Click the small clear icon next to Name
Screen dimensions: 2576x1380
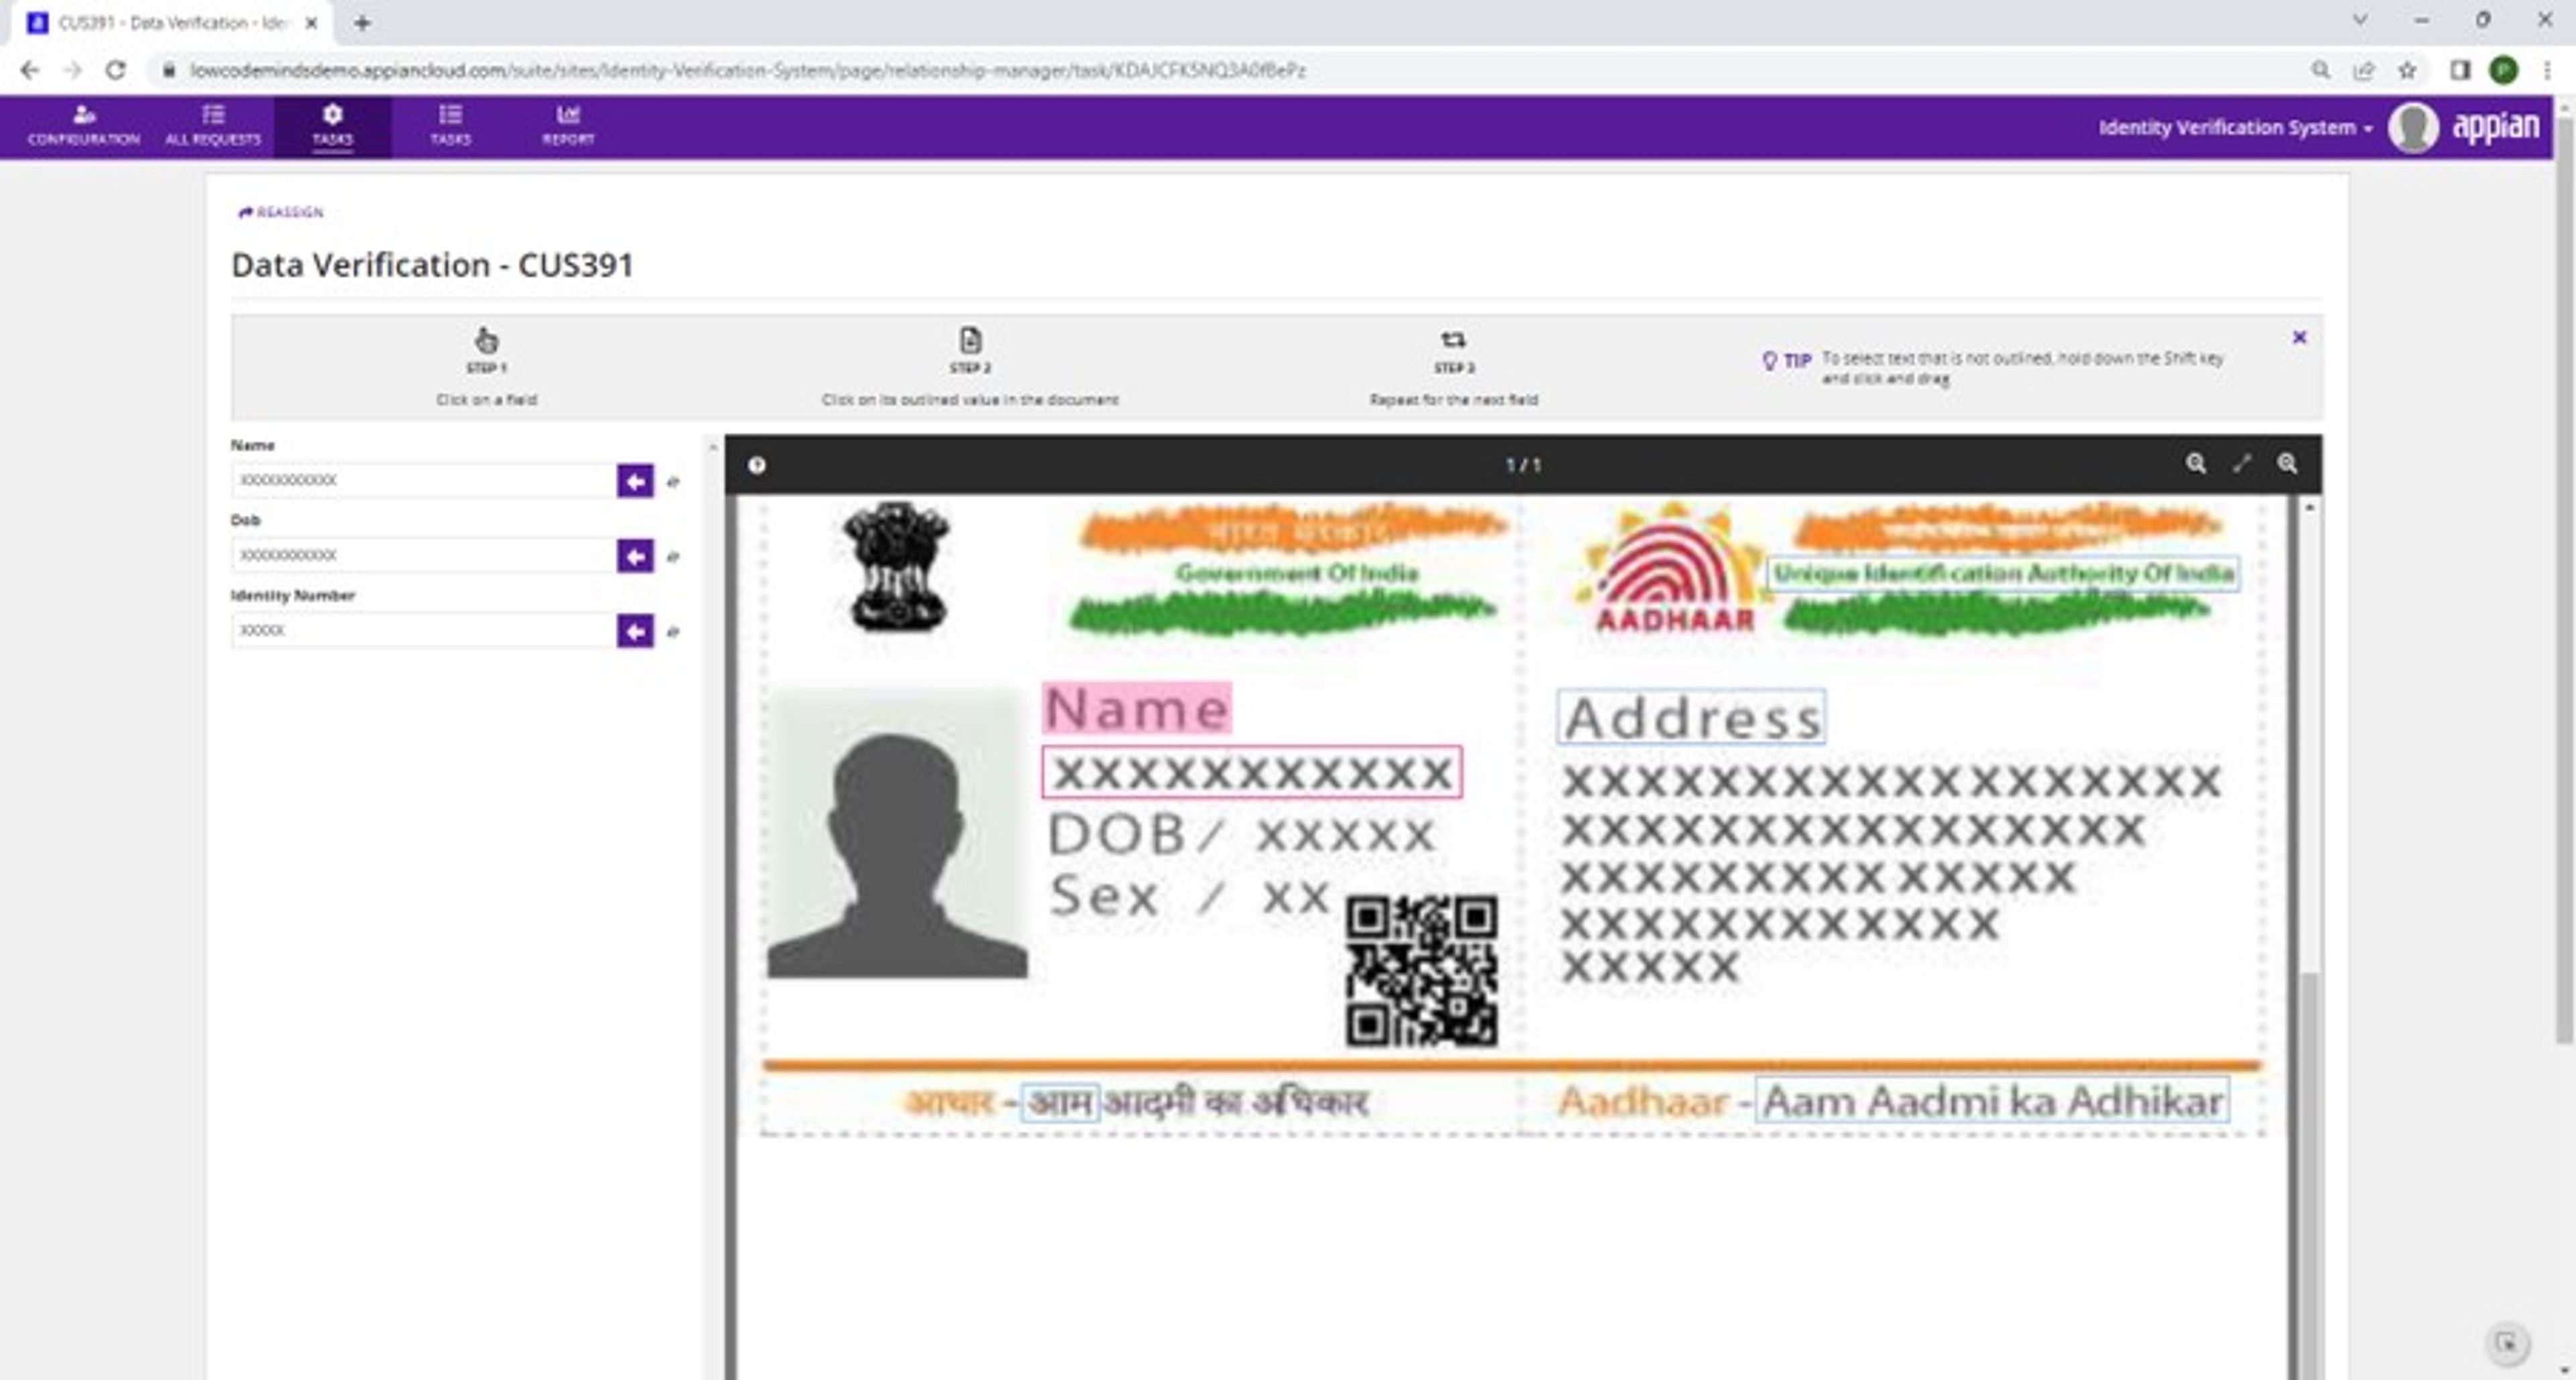(673, 481)
